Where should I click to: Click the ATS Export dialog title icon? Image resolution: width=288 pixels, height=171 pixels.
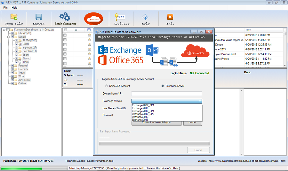(x=97, y=32)
